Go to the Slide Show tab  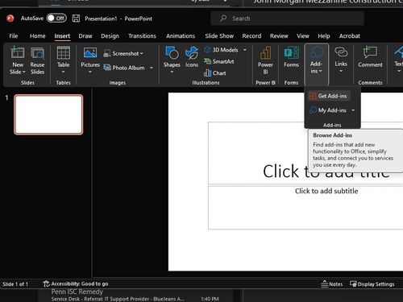tap(219, 36)
